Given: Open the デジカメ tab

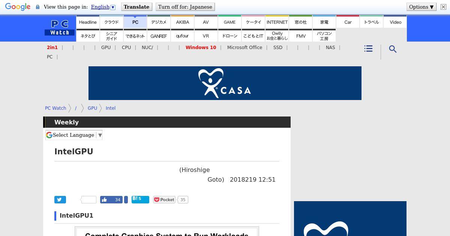Looking at the screenshot, I should click(x=159, y=22).
